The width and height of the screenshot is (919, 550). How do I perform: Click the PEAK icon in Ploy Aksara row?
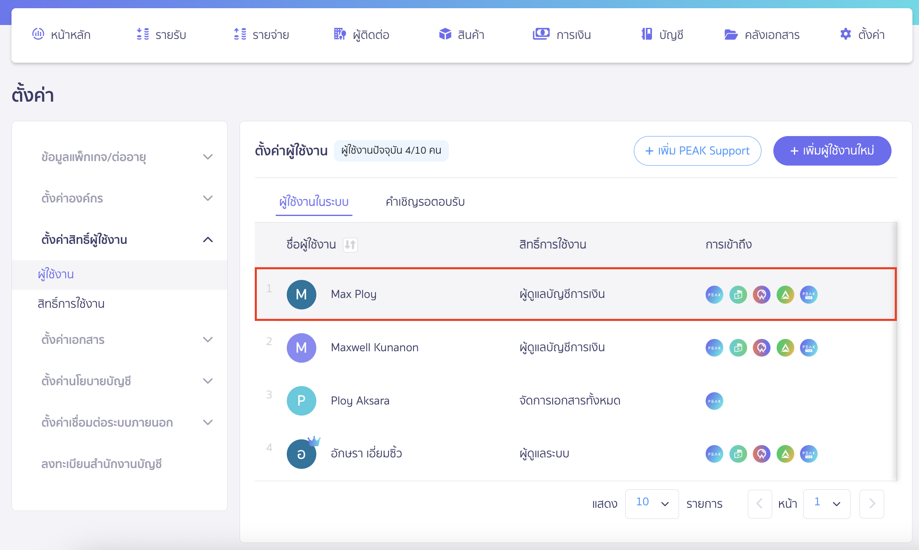[x=714, y=401]
